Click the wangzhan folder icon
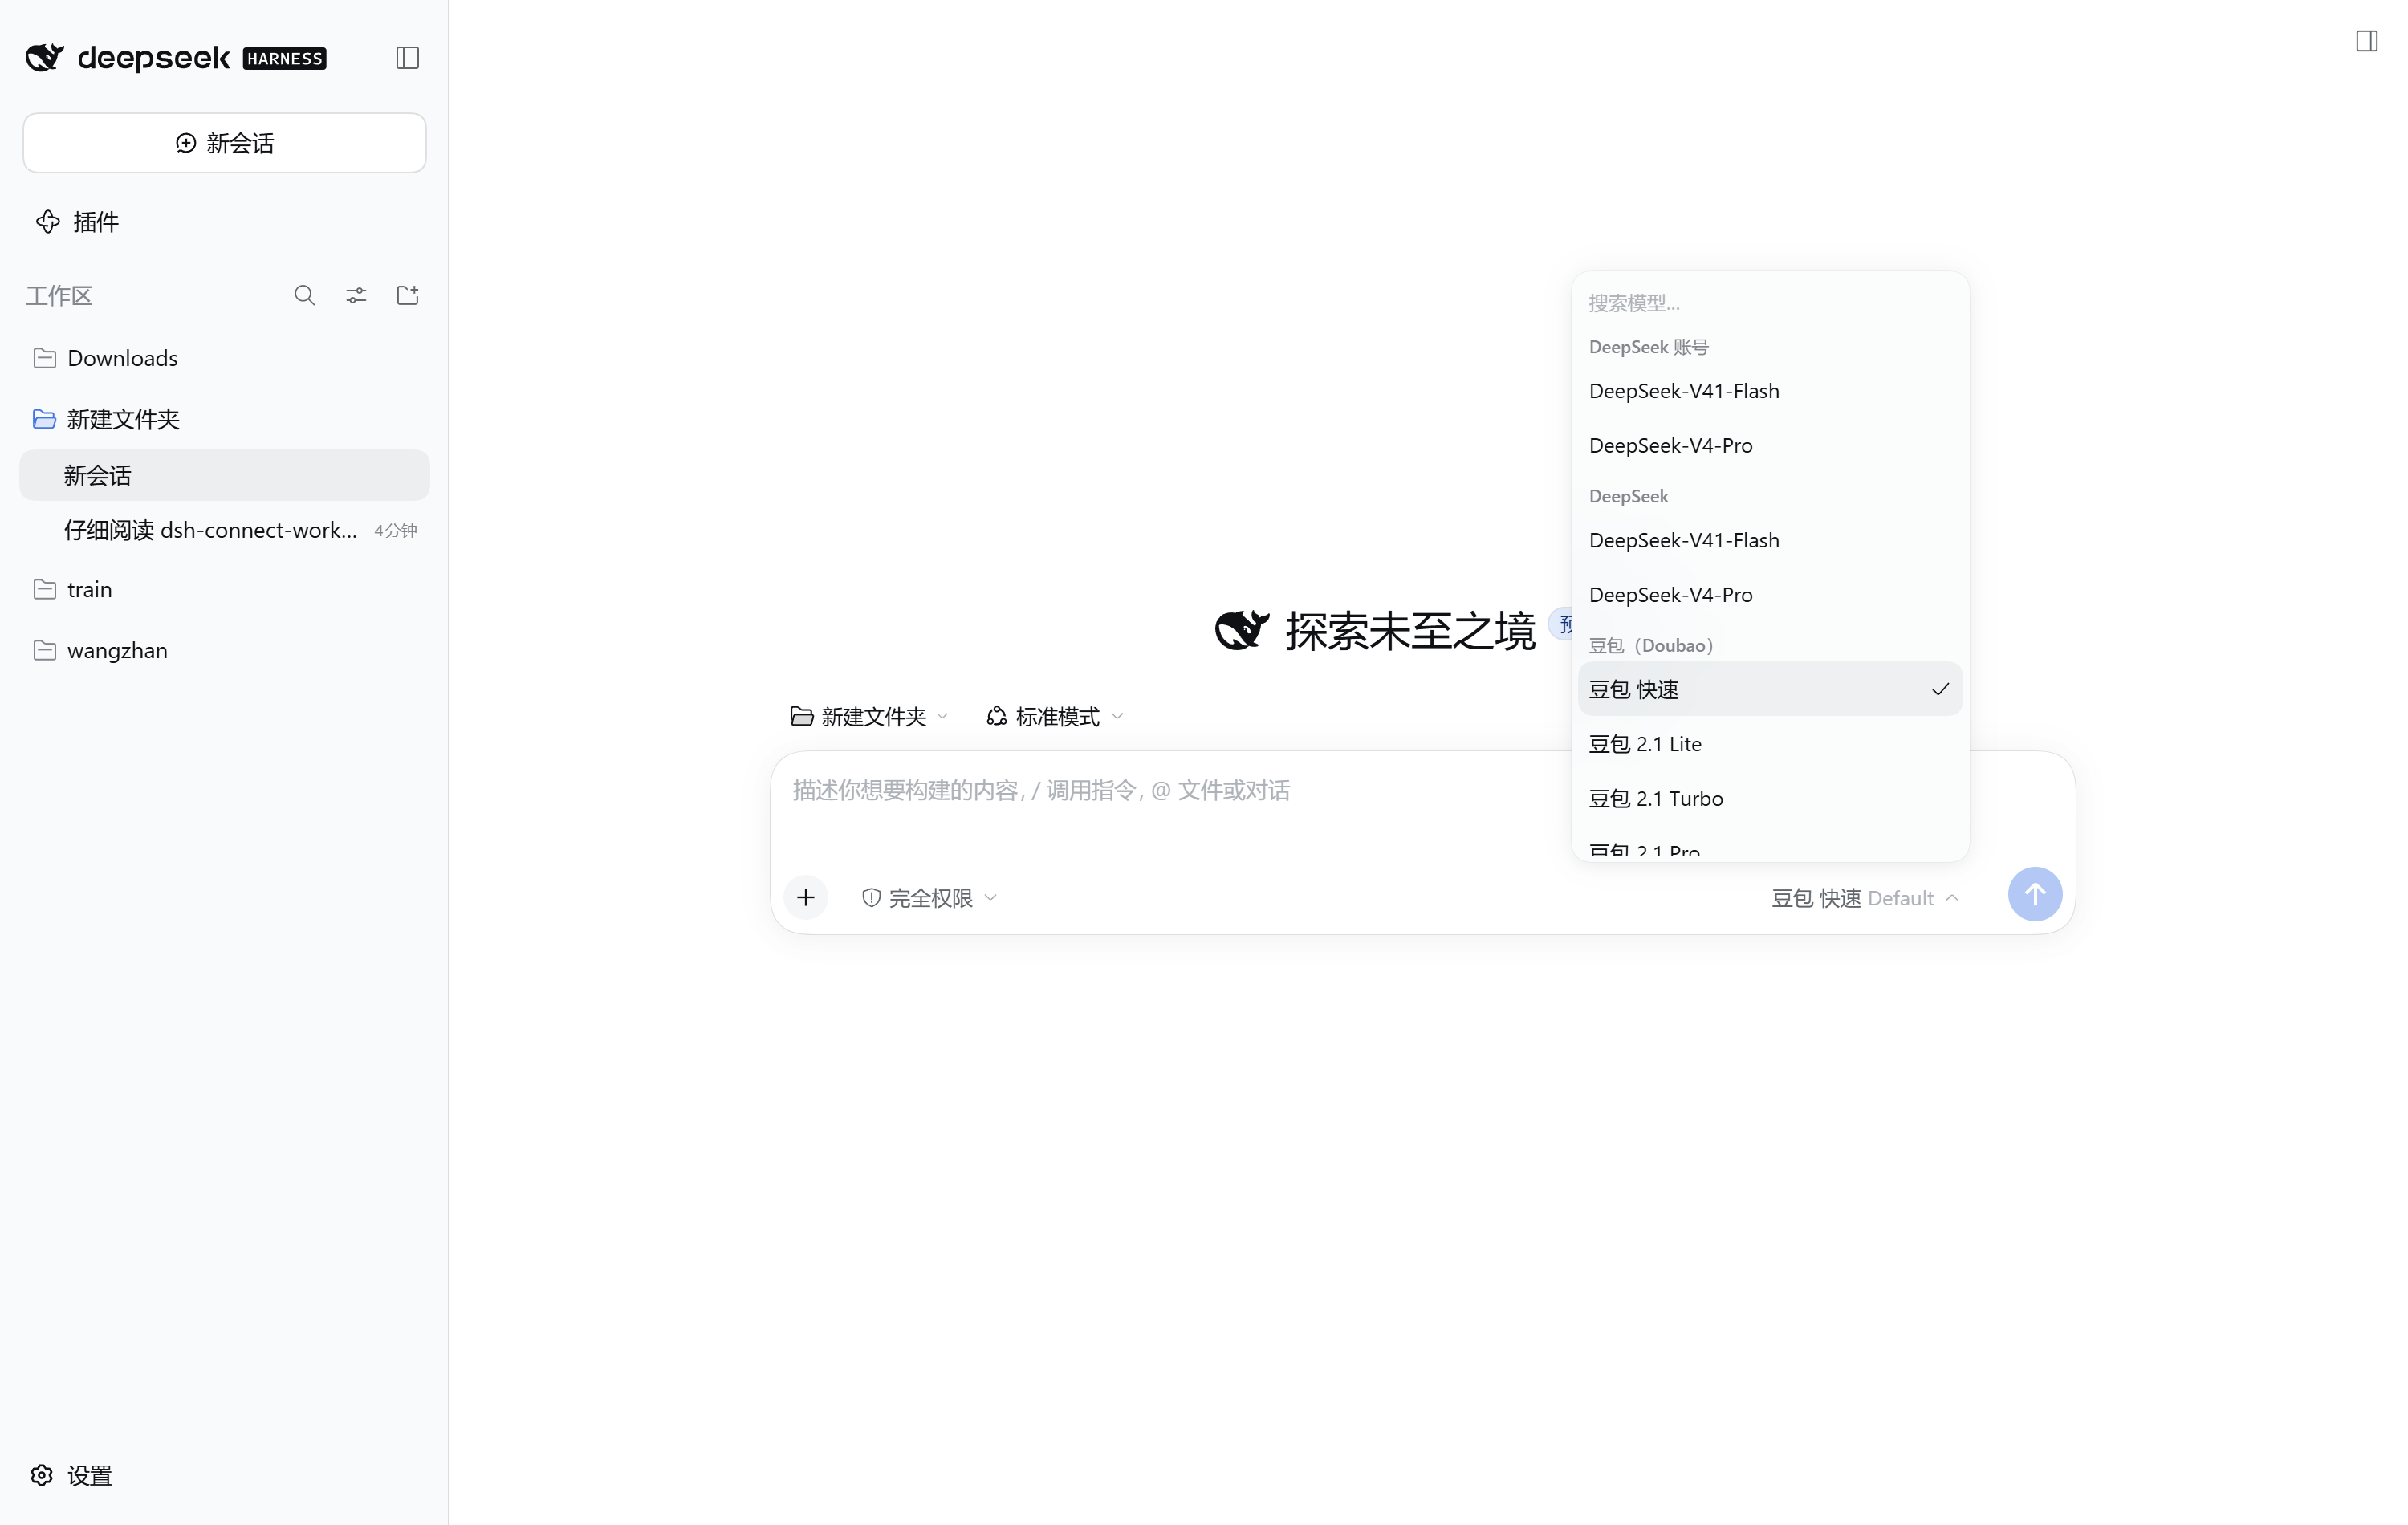Screen dimensions: 2408x1525 click(x=44, y=650)
